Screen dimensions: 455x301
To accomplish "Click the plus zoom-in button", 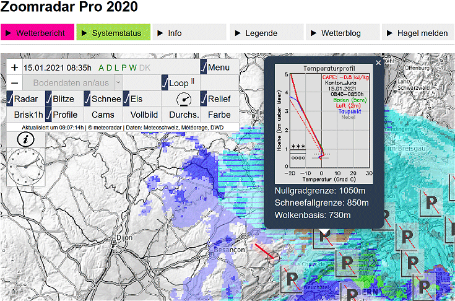I will tap(14, 68).
